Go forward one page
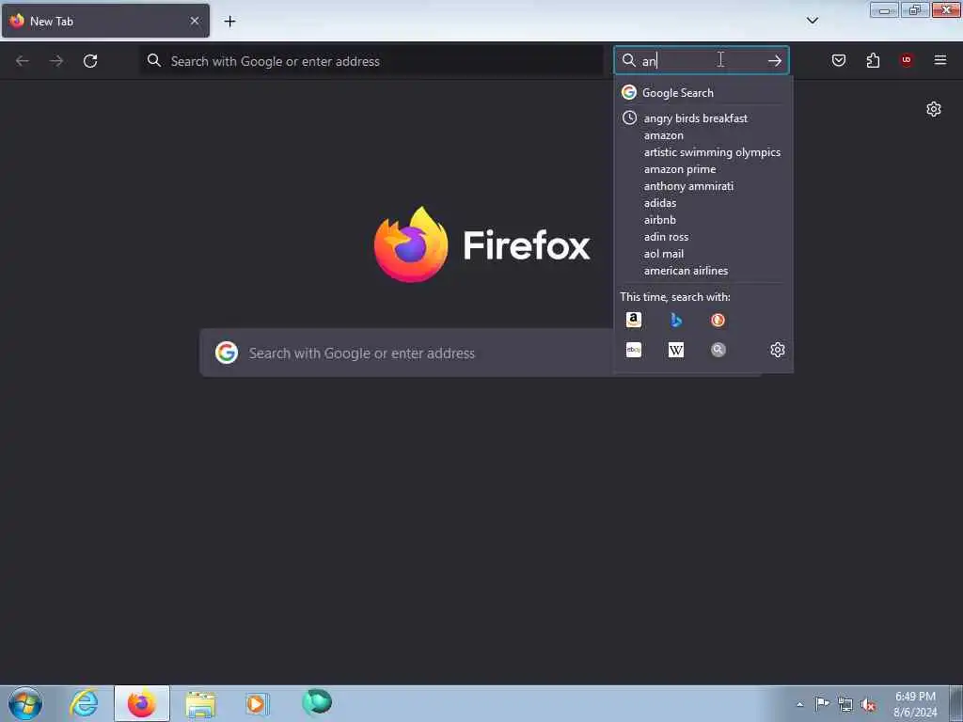 (55, 61)
